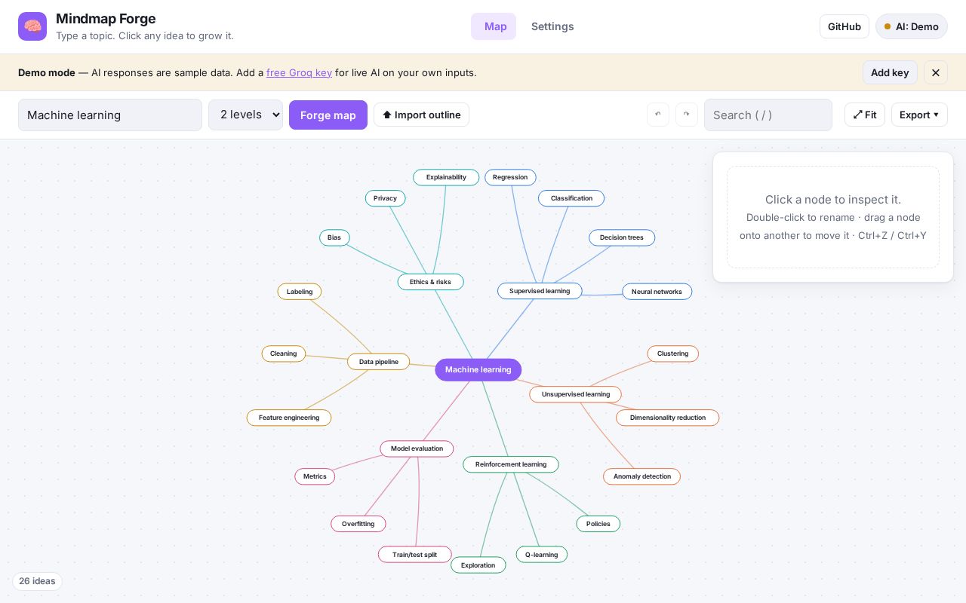
Task: Click the brain logo icon
Action: pos(32,26)
